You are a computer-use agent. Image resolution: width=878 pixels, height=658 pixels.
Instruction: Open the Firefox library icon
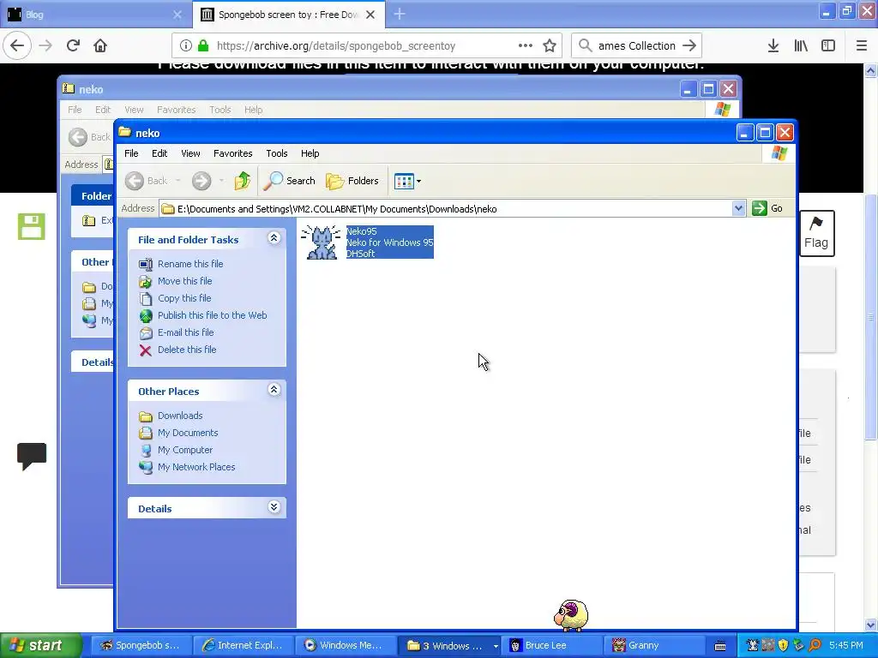[x=801, y=46]
